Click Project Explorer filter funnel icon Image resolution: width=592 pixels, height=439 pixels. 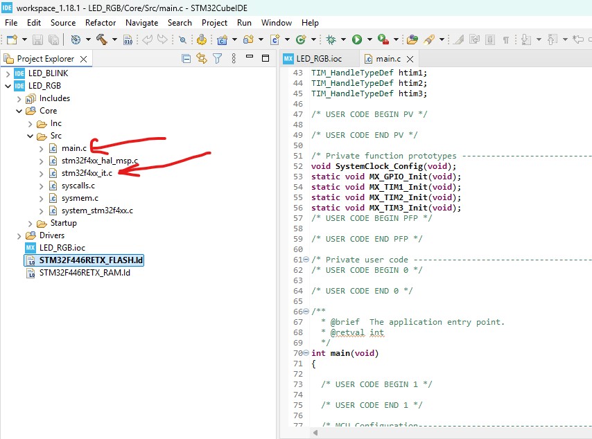(x=218, y=58)
